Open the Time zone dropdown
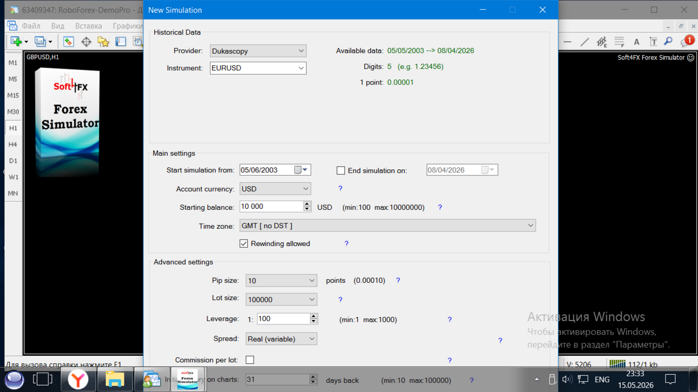Image resolution: width=698 pixels, height=392 pixels. (388, 225)
